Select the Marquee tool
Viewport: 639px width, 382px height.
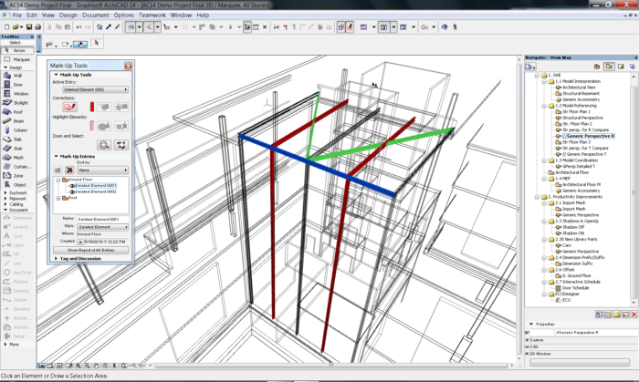pos(17,60)
